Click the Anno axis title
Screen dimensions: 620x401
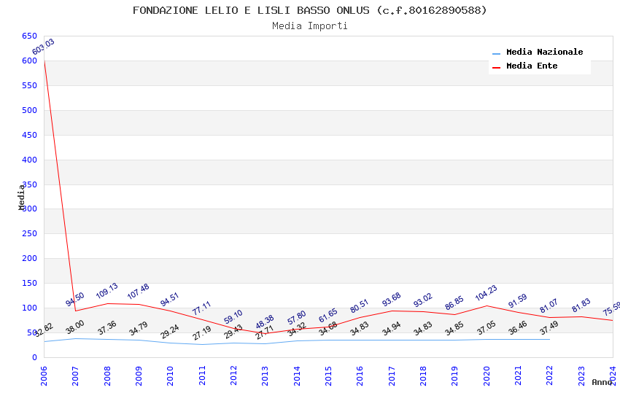click(x=602, y=383)
